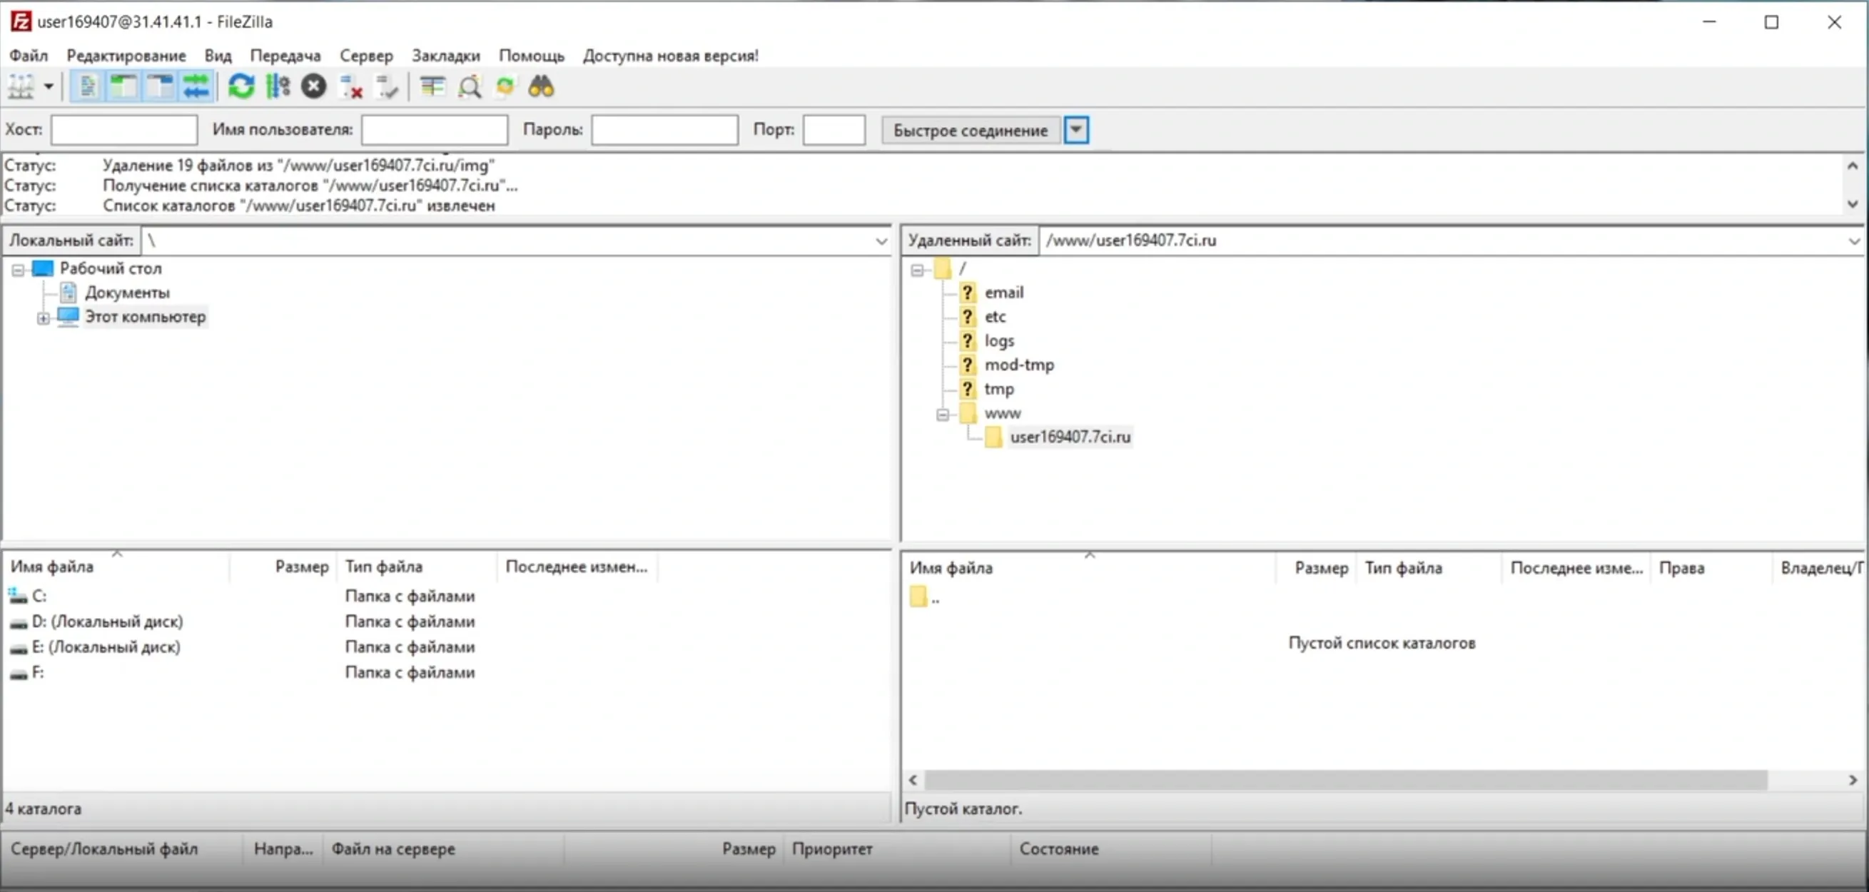Open the Site Manager icon

point(21,87)
